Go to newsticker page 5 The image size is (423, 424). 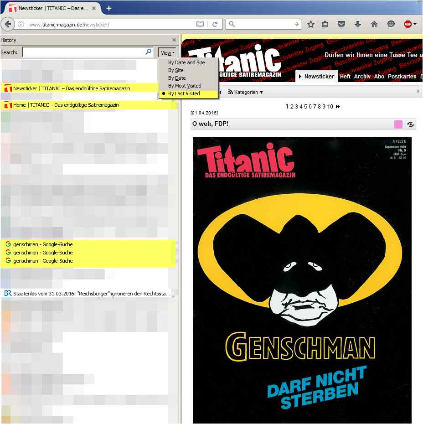pyautogui.click(x=305, y=107)
